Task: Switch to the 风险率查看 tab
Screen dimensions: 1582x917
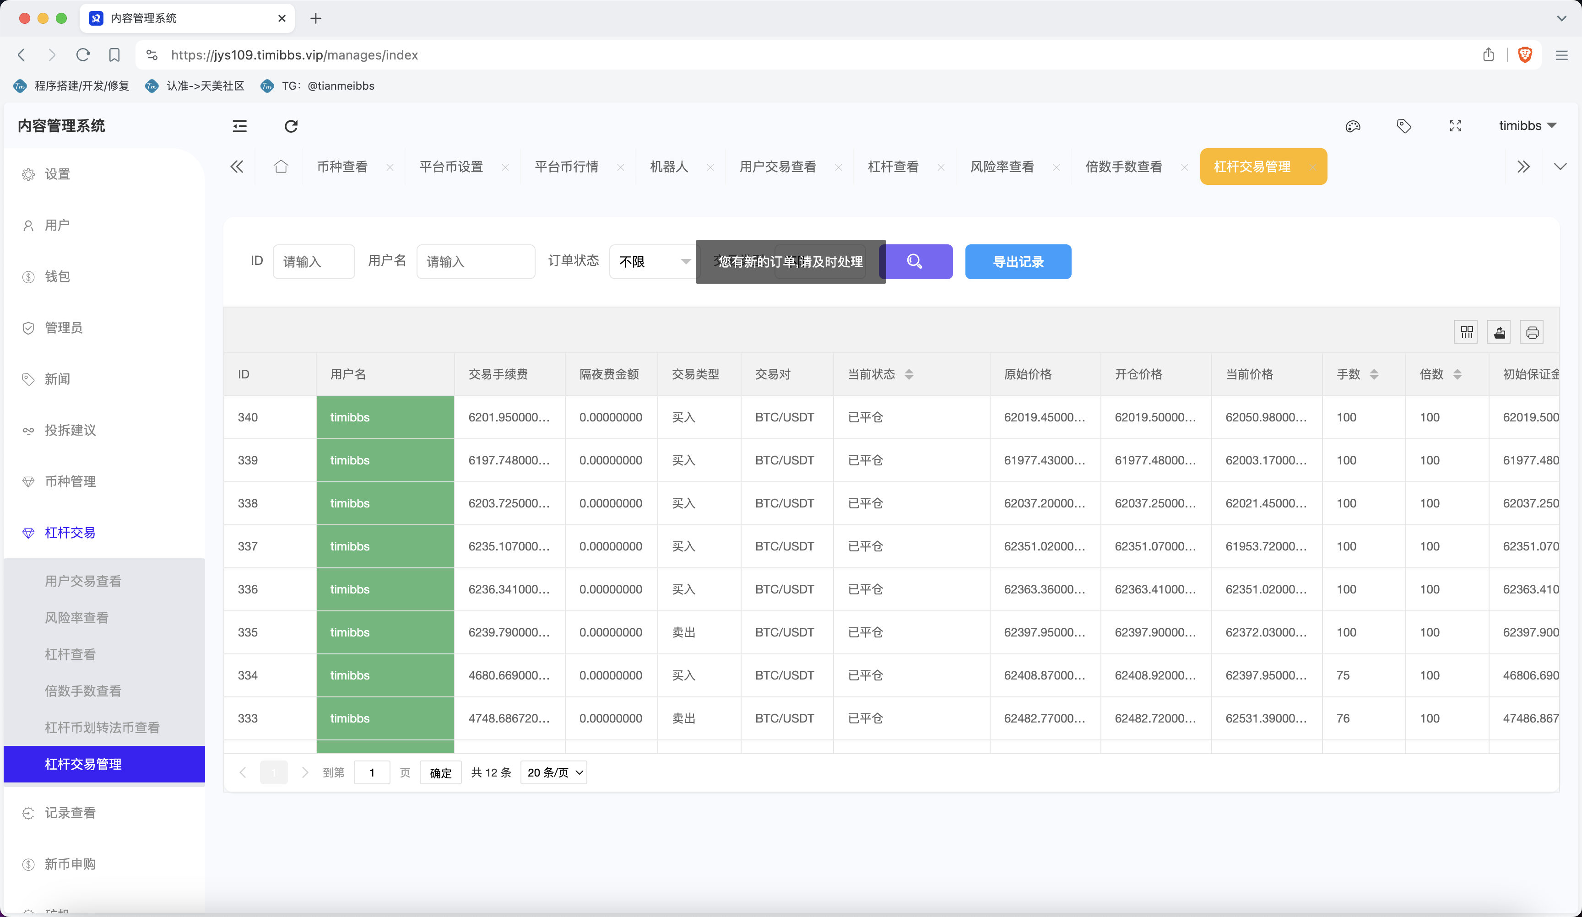Action: 1002,166
